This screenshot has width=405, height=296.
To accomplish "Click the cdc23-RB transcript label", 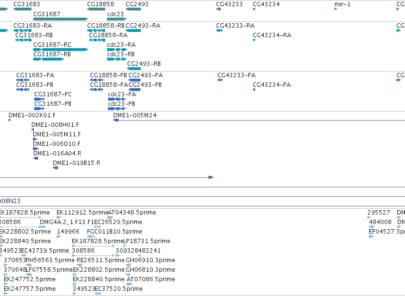I will tap(121, 54).
